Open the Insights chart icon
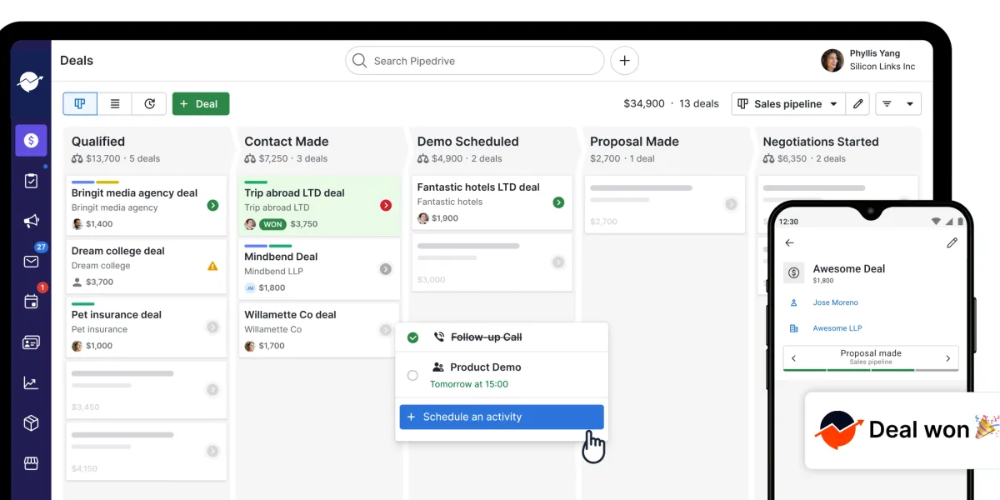Screen dimensions: 1000x500 [31, 383]
